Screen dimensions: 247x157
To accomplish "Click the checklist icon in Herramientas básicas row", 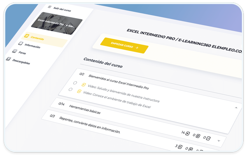I will 208,138.
